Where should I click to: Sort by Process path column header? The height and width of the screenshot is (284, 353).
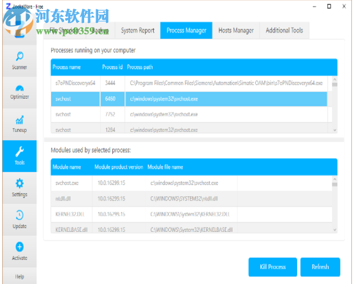tap(140, 67)
